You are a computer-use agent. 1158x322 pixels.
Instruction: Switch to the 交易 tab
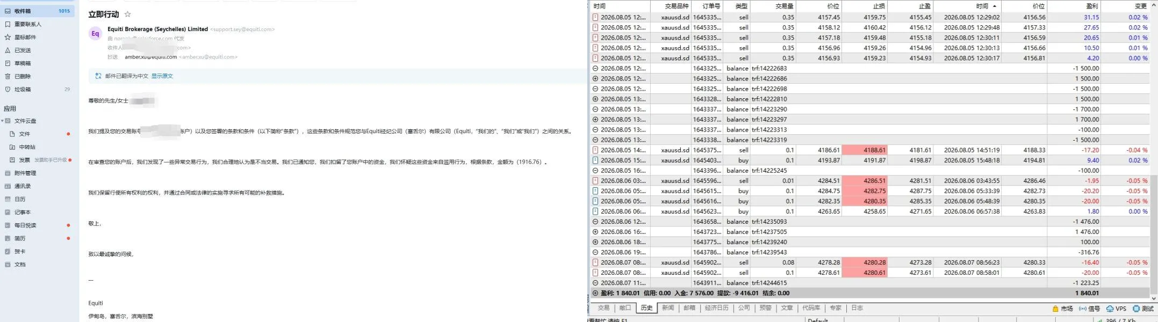(x=603, y=308)
